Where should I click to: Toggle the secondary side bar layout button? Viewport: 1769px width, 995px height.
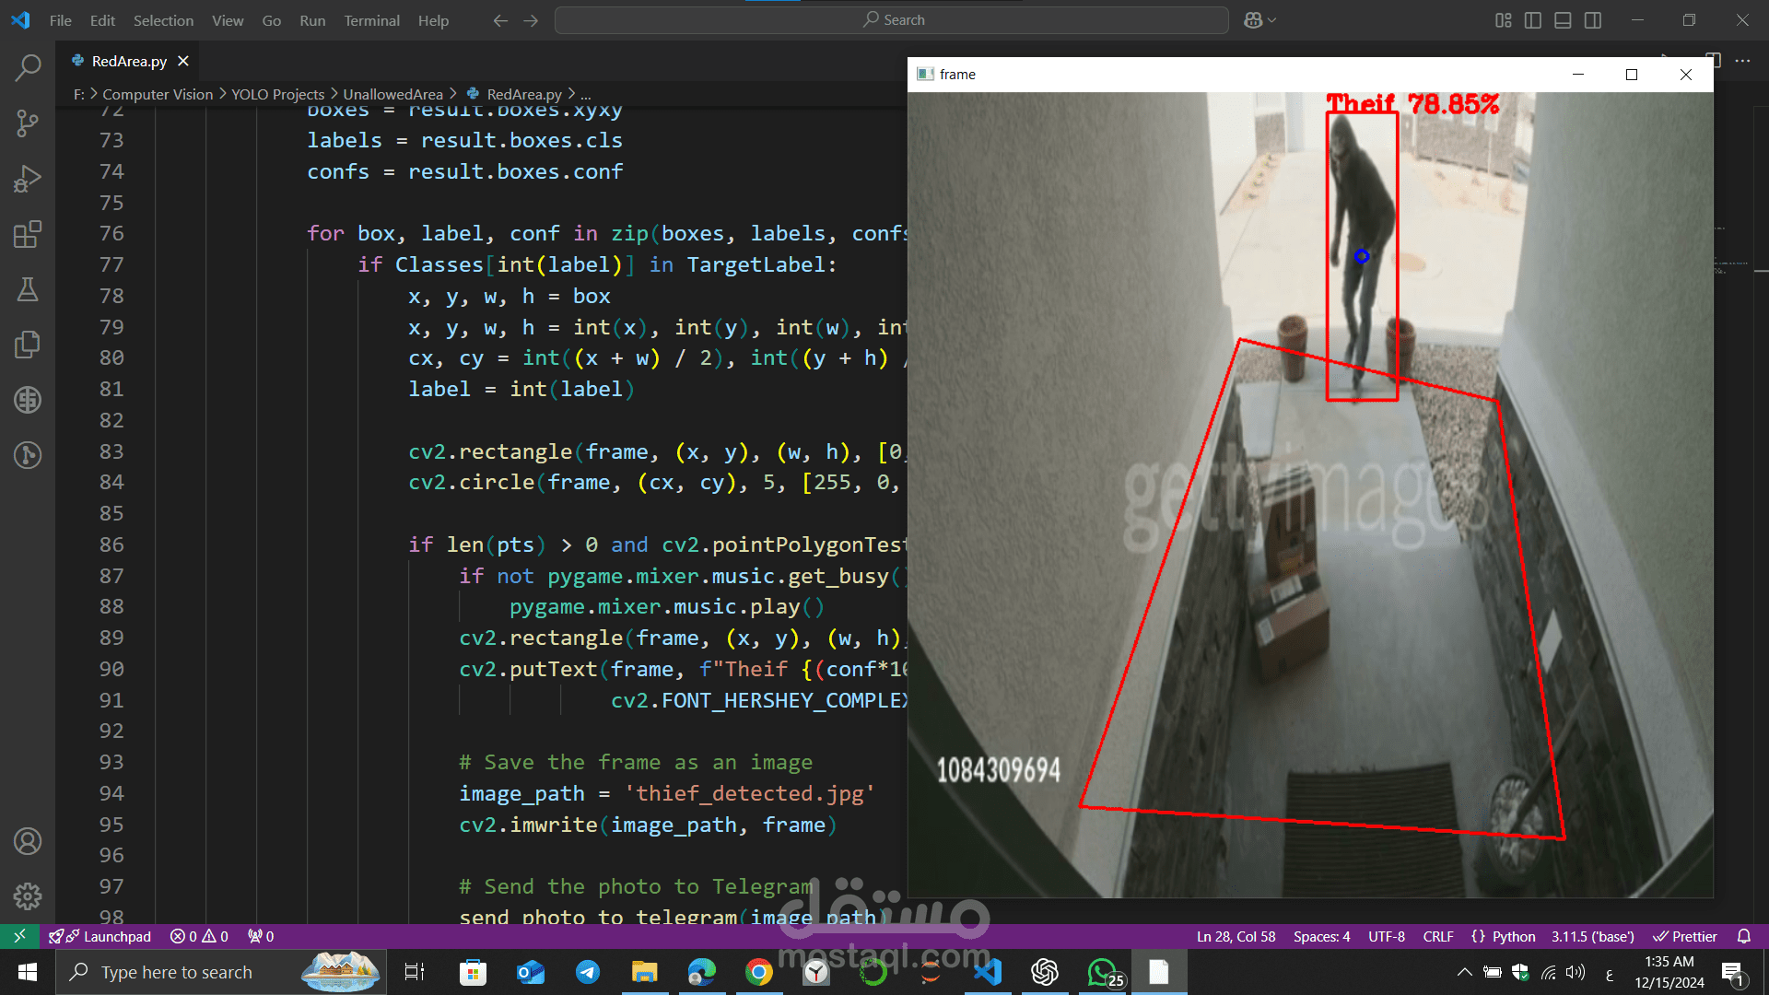coord(1593,20)
